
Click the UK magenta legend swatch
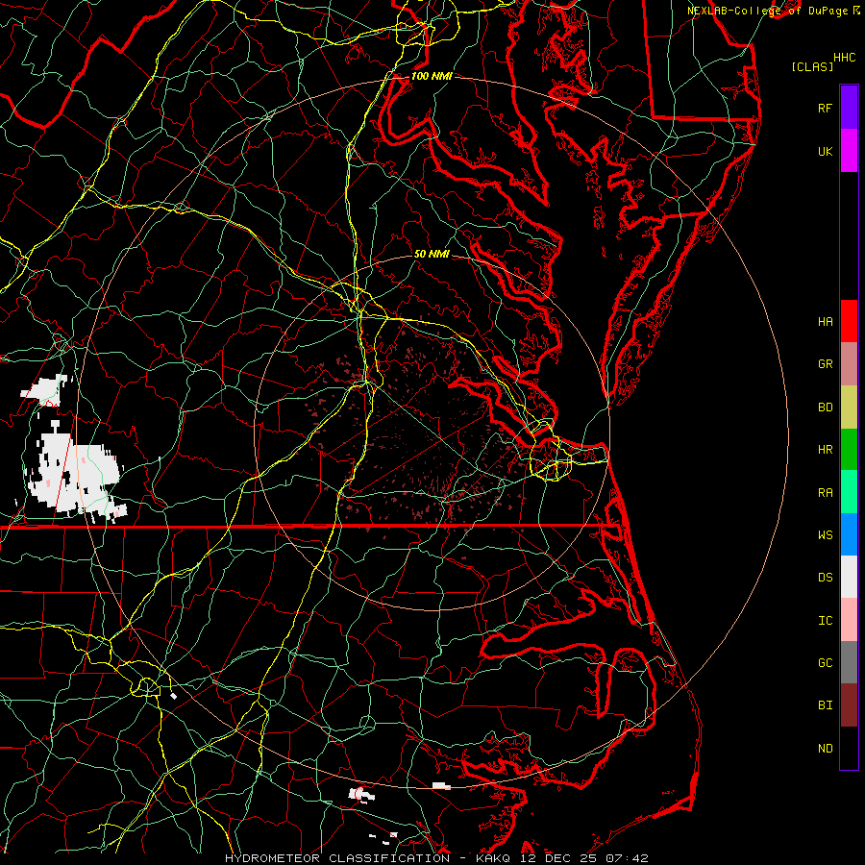[x=849, y=151]
